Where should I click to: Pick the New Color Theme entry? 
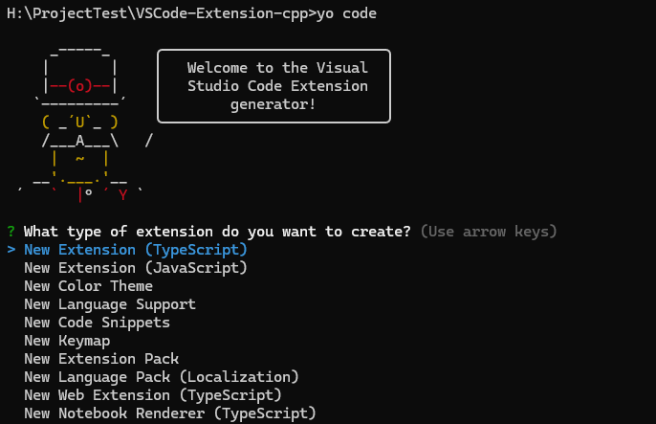pos(88,286)
